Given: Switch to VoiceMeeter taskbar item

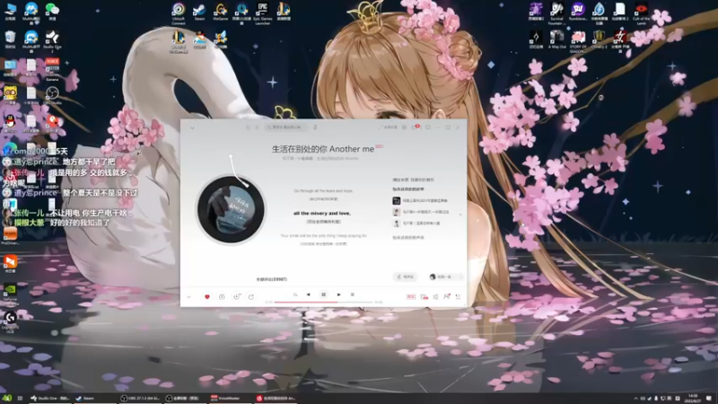Looking at the screenshot, I should point(229,399).
